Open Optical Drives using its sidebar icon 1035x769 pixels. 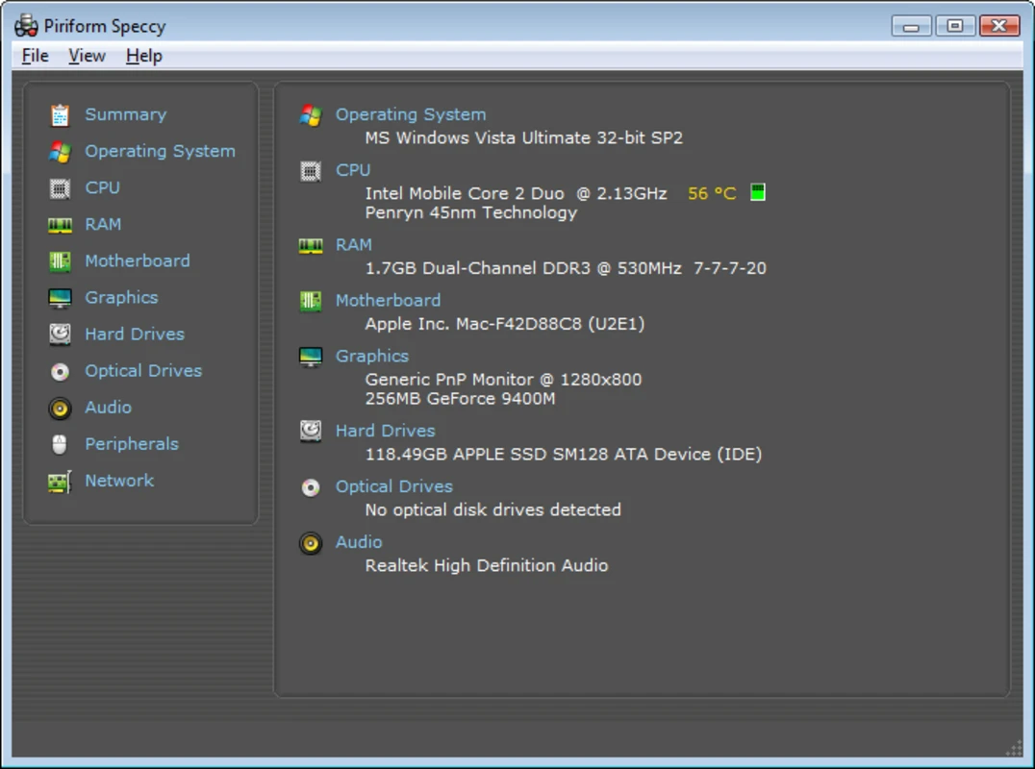(x=59, y=370)
